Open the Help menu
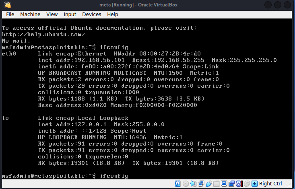295x189 pixels. click(x=113, y=14)
